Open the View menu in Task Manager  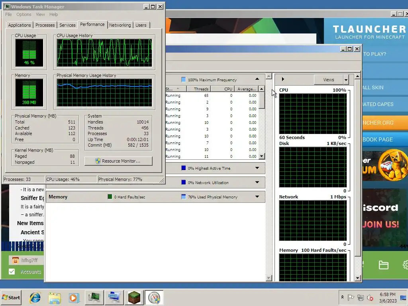40,14
